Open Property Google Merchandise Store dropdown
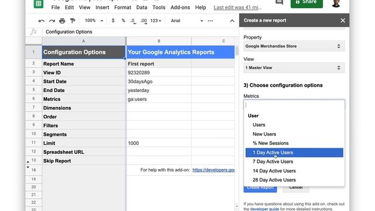The height and width of the screenshot is (211, 375). pos(294,46)
